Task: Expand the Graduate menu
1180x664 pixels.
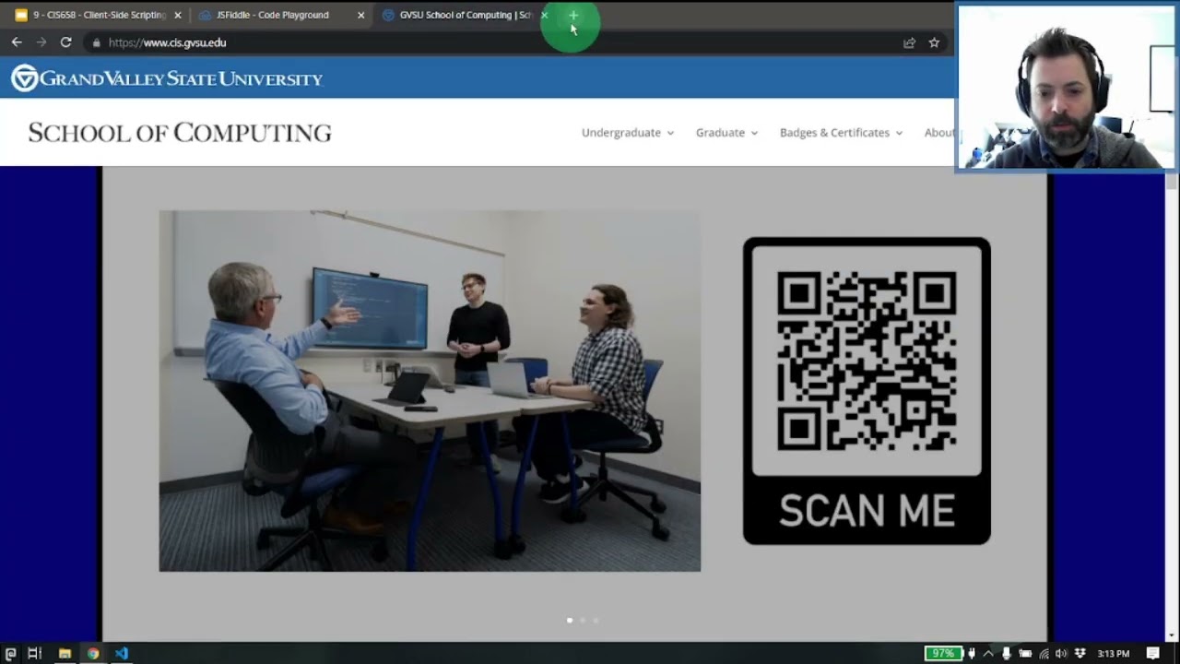Action: 726,133
